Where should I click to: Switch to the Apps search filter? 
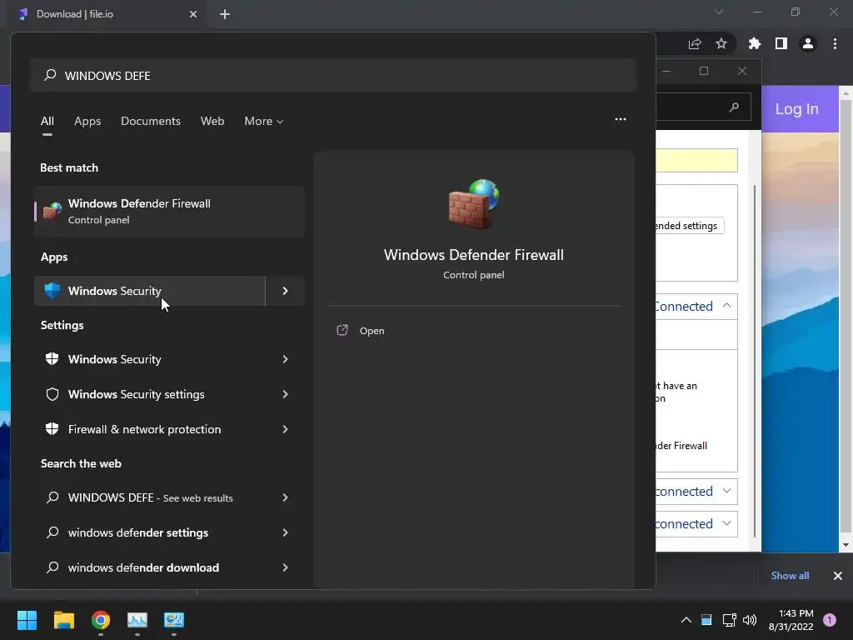click(87, 121)
